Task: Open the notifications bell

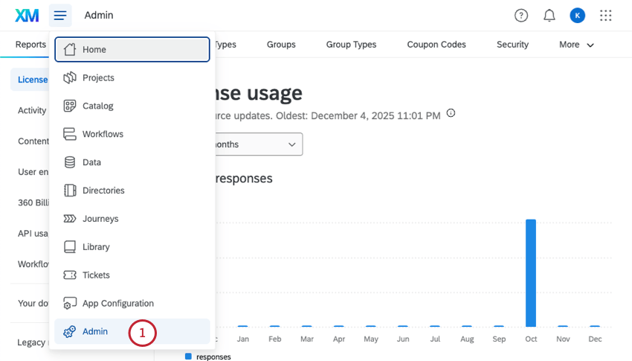Action: click(549, 15)
